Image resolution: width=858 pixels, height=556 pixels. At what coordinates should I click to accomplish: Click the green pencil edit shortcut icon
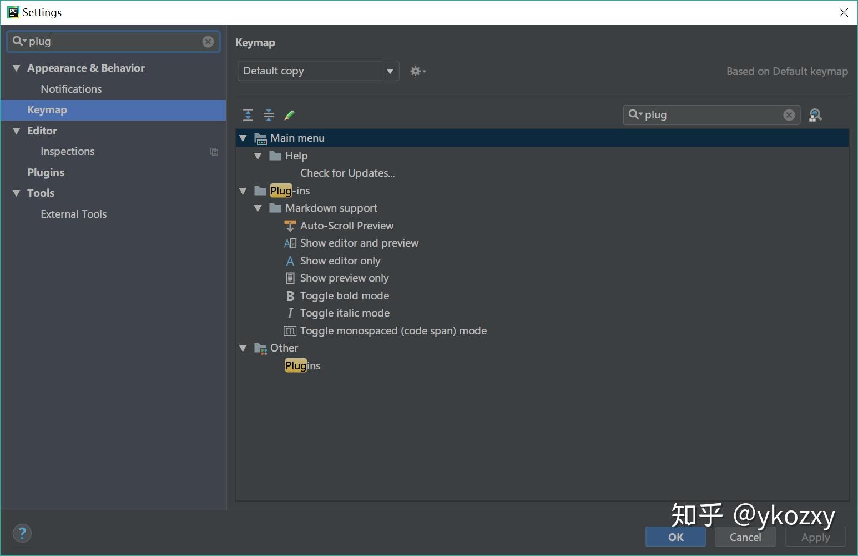point(289,115)
